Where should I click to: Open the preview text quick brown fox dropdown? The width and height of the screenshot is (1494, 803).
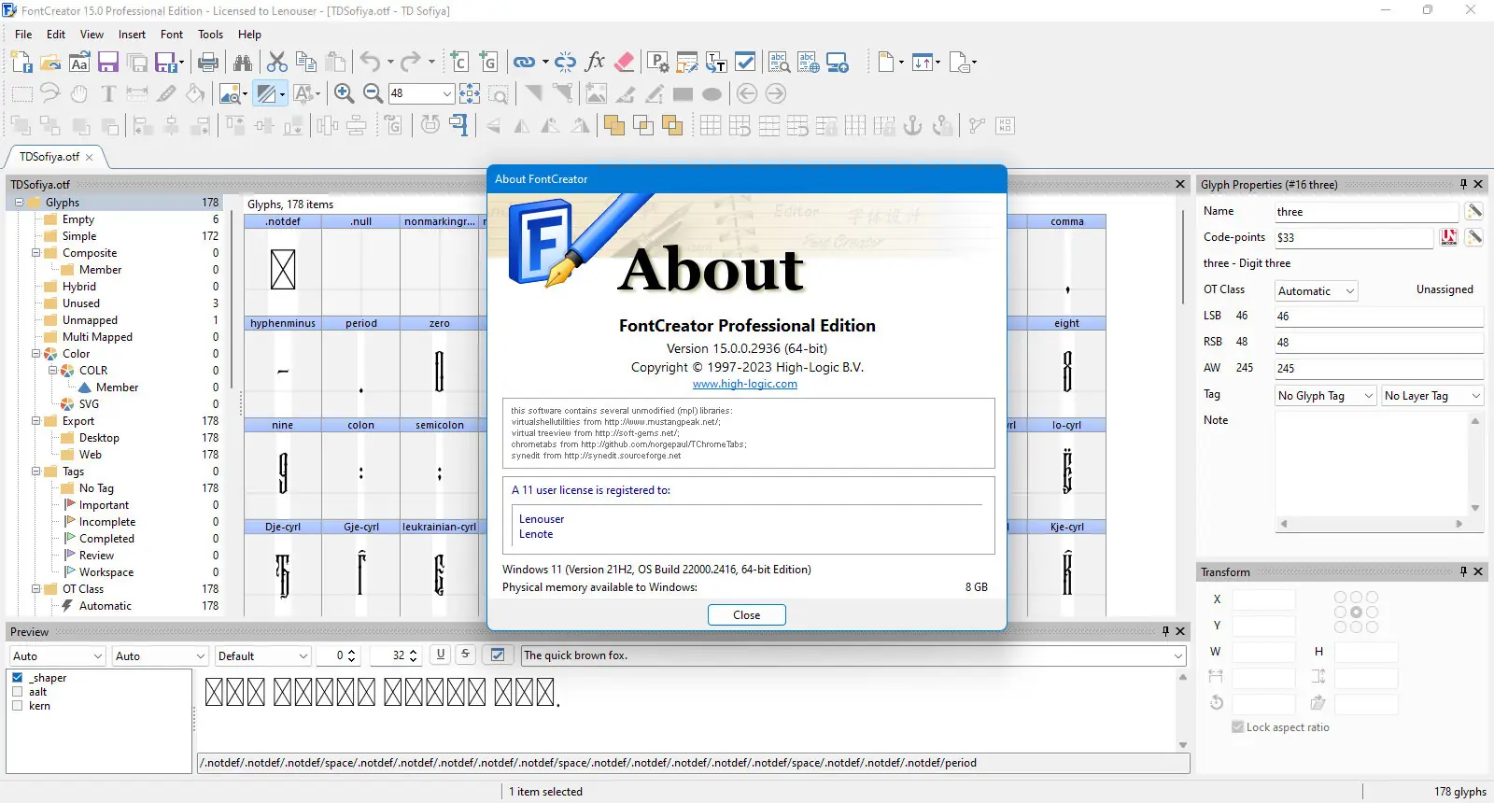pyautogui.click(x=1178, y=655)
